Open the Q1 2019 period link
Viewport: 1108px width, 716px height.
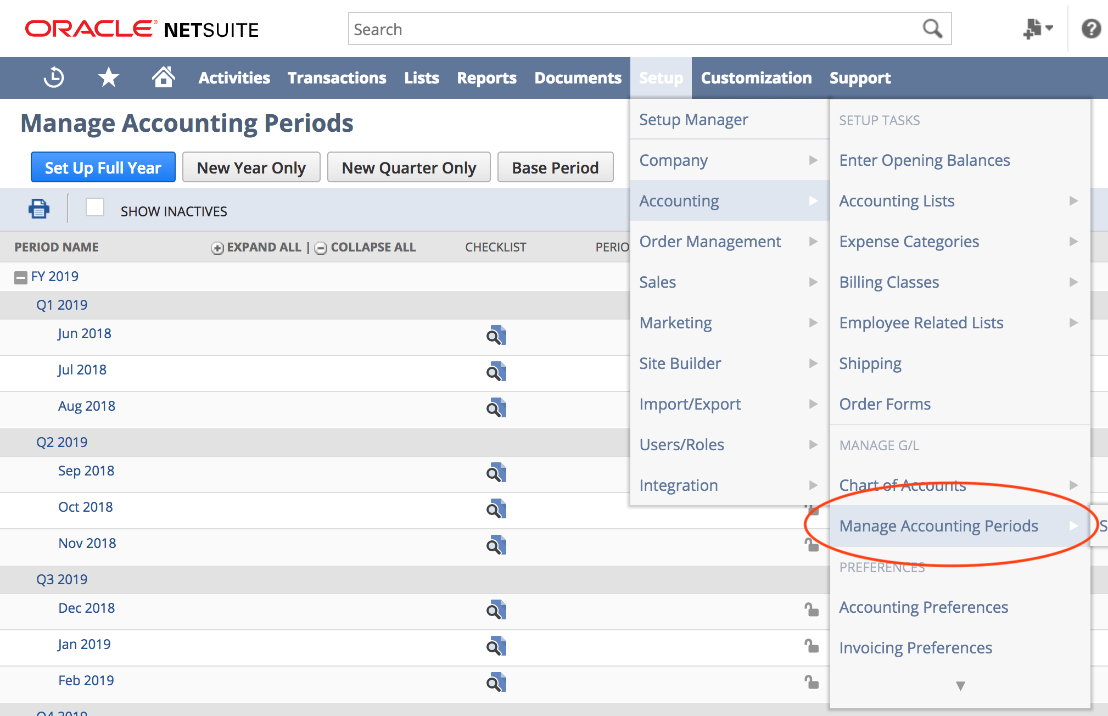click(x=62, y=305)
